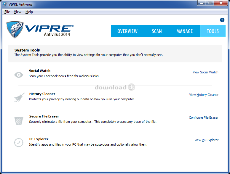230x174 pixels.
Task: Click the VIPRE title bar app icon
Action: 5,4
